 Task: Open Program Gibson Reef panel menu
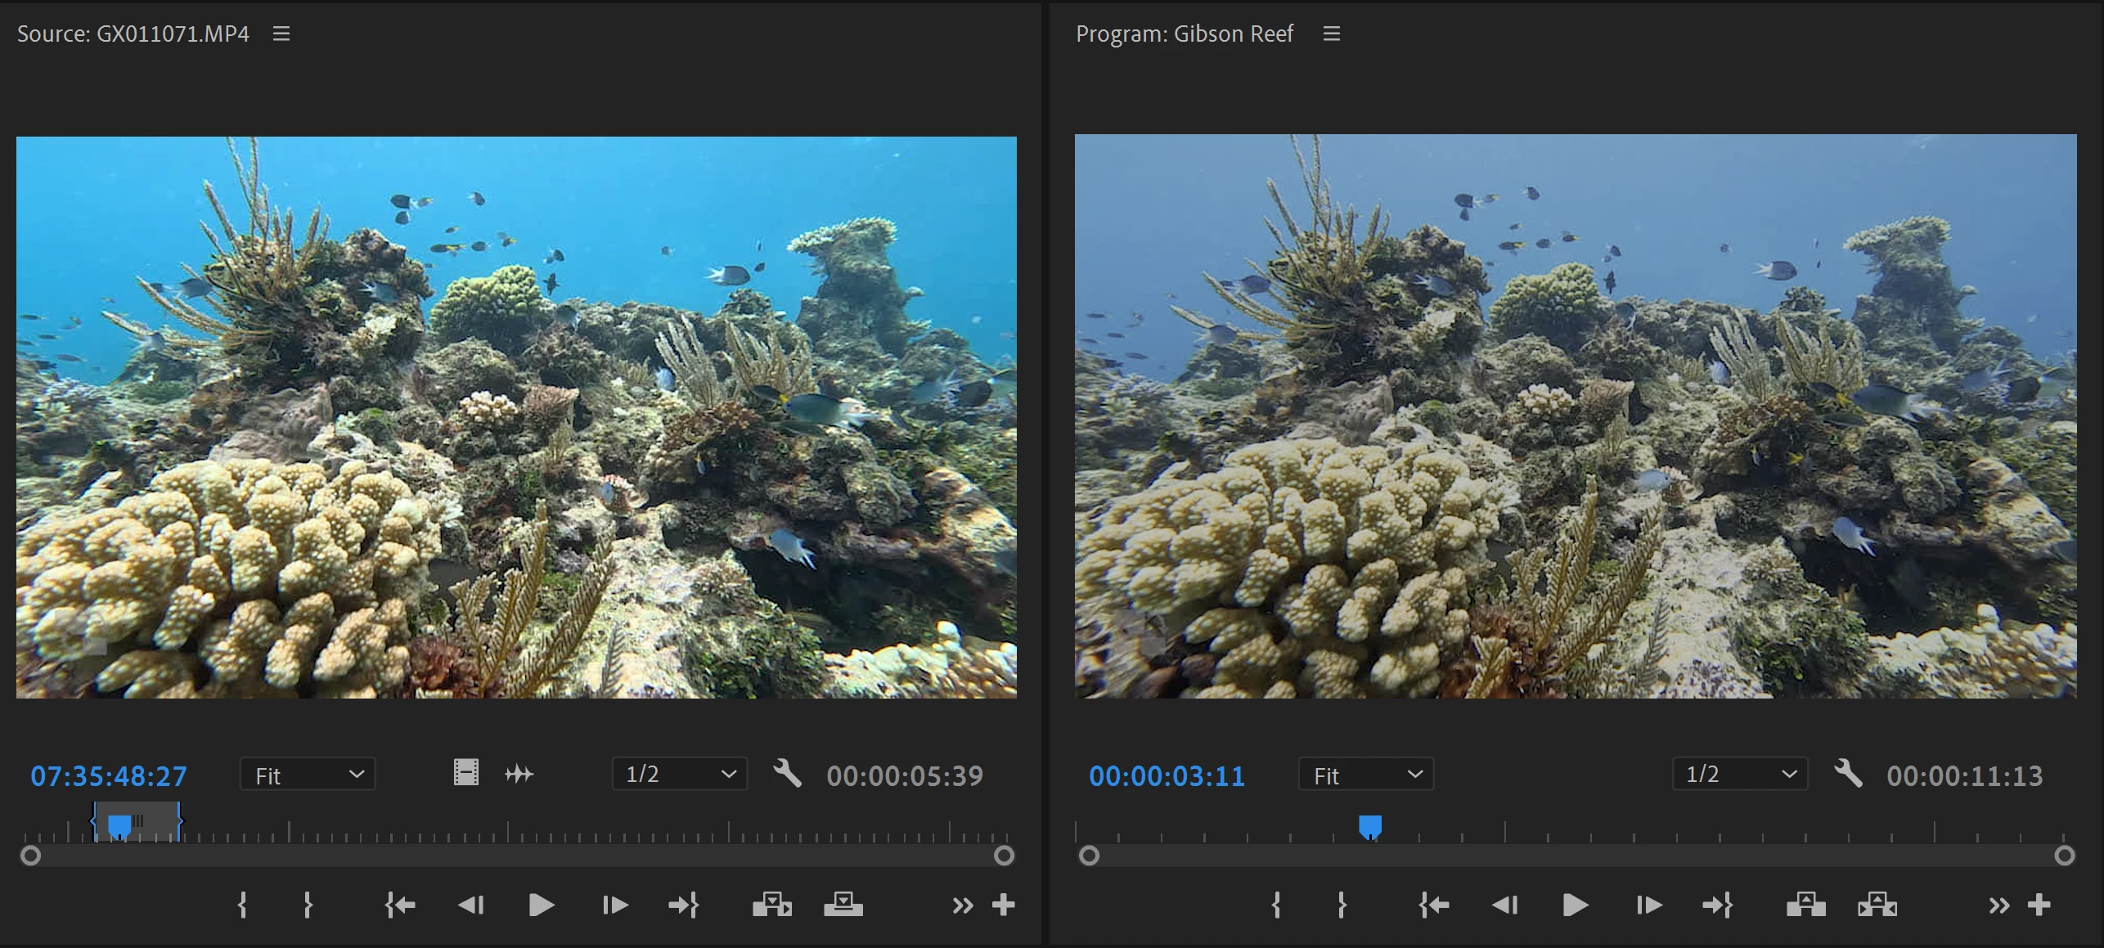click(1332, 34)
